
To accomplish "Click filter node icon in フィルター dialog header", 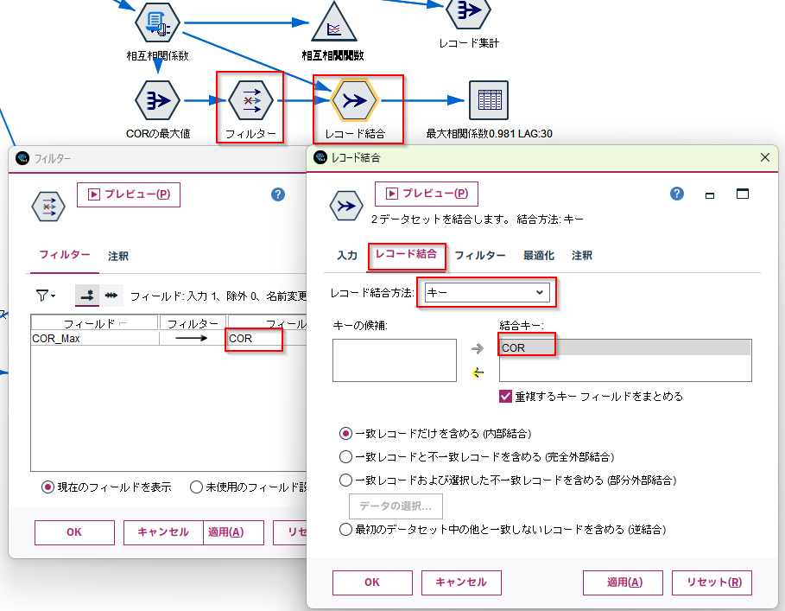I will click(x=48, y=207).
